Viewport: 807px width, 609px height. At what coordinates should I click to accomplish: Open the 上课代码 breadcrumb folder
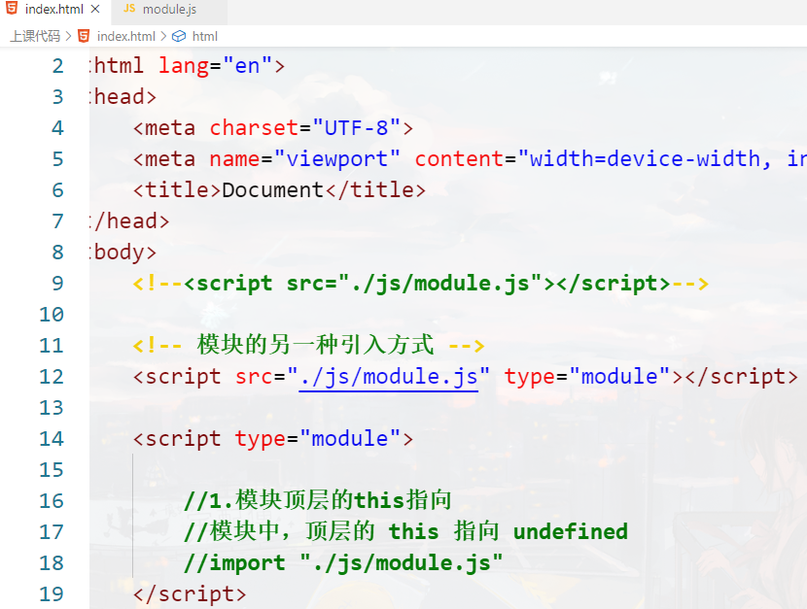point(35,37)
